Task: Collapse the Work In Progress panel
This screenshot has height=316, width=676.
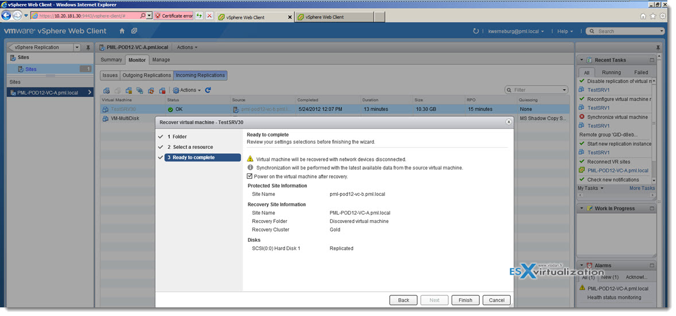Action: pos(581,209)
